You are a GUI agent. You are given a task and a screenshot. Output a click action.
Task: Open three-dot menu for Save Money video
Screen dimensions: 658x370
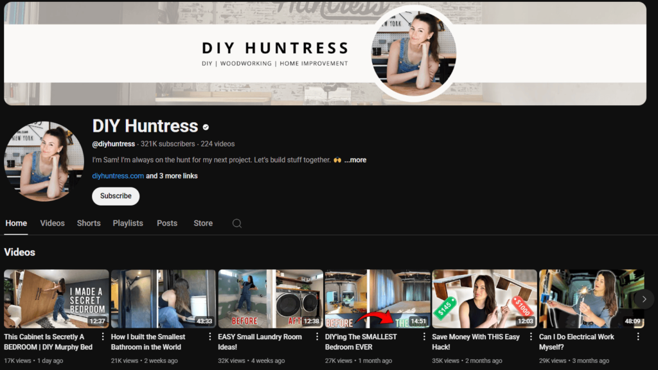point(531,337)
